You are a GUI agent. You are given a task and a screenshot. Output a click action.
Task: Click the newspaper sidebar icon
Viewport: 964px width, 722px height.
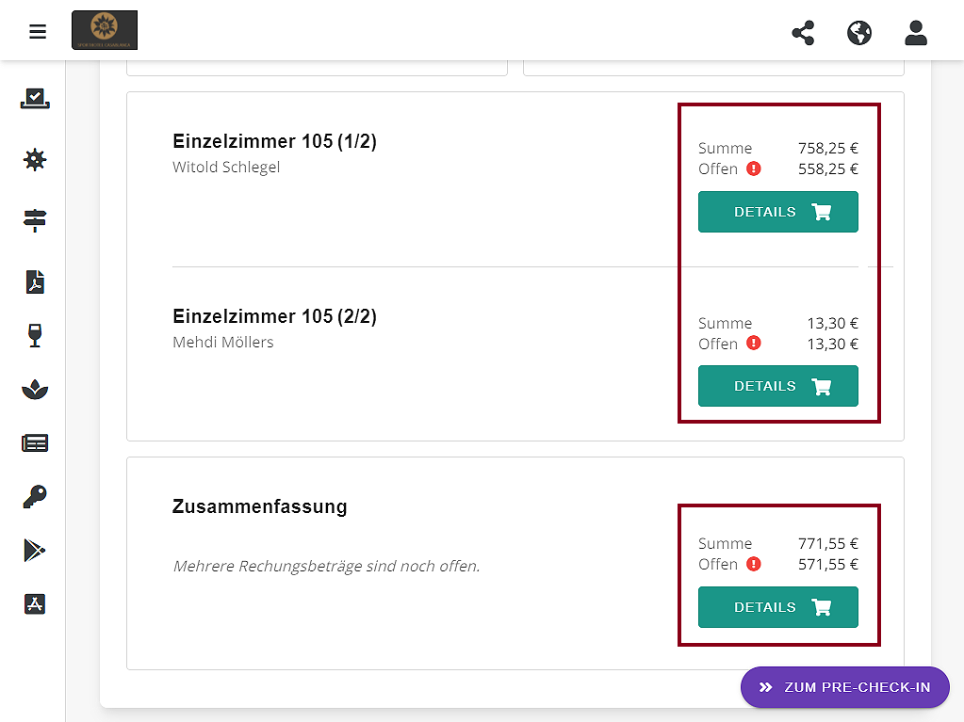point(34,442)
